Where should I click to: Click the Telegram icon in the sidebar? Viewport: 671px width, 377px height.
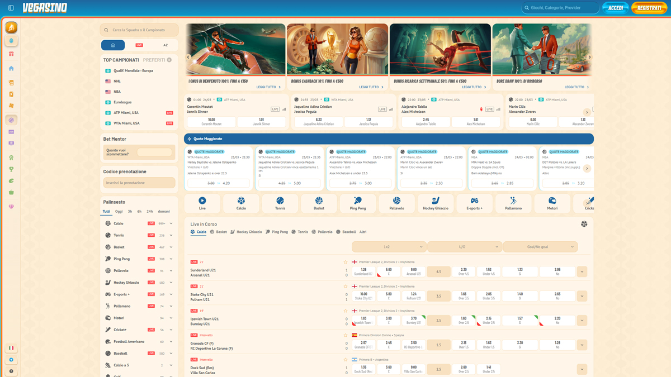pyautogui.click(x=11, y=360)
